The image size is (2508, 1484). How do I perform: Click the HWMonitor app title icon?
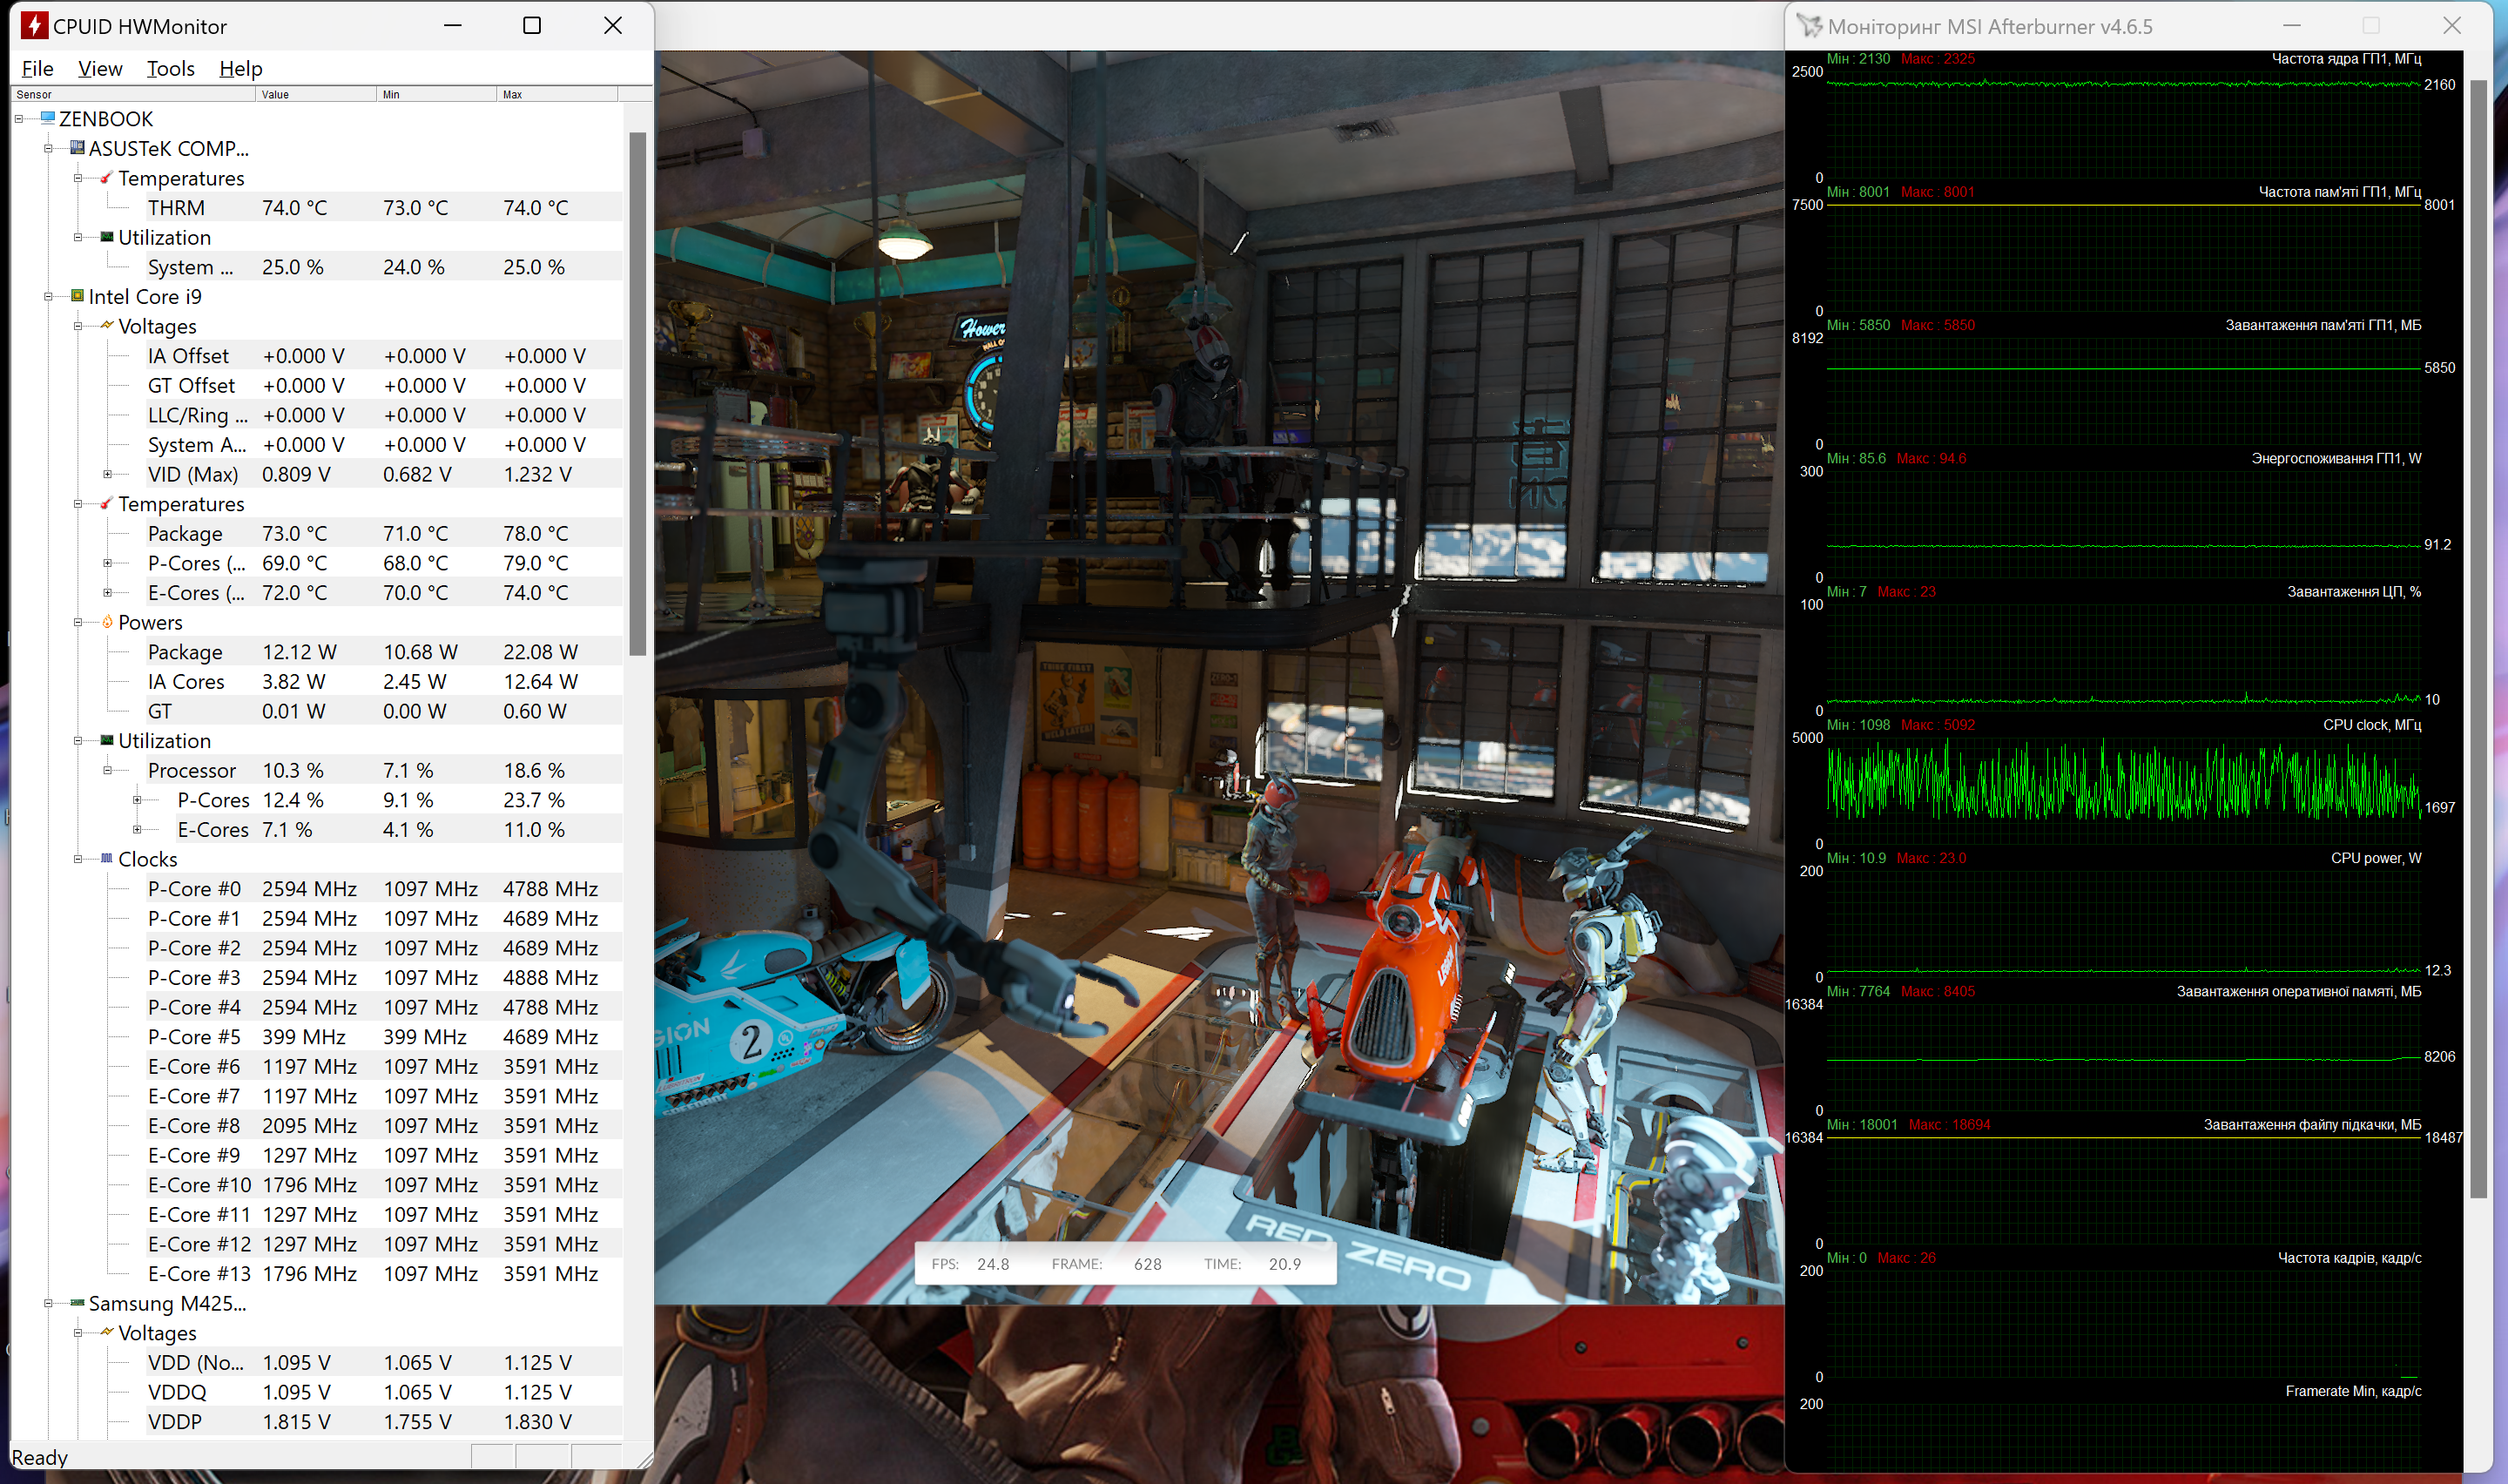[34, 26]
